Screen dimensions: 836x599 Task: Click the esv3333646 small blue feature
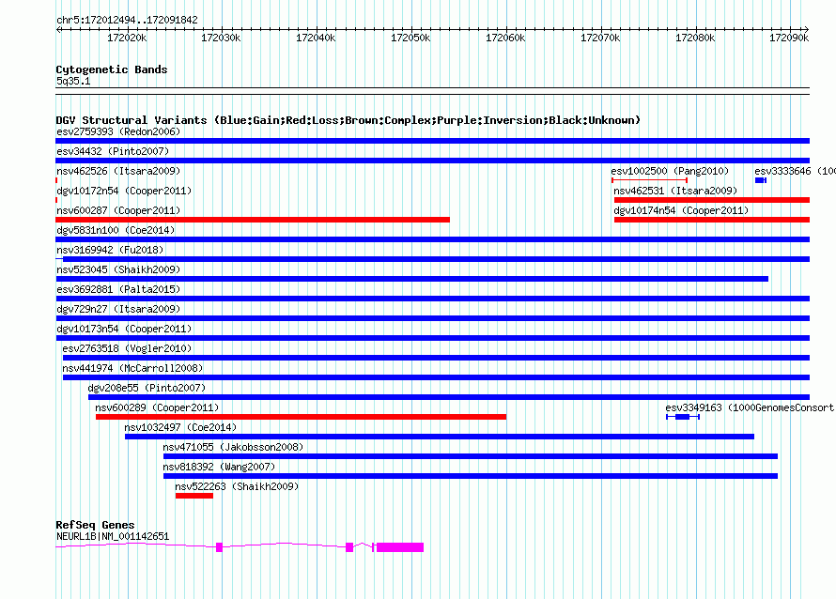(x=761, y=180)
